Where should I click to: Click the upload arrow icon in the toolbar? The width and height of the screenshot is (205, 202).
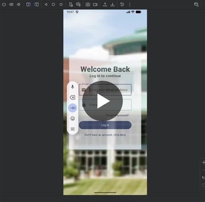coord(105,4)
